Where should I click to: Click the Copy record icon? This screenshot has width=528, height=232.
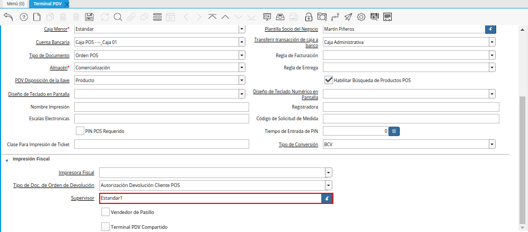(x=50, y=17)
